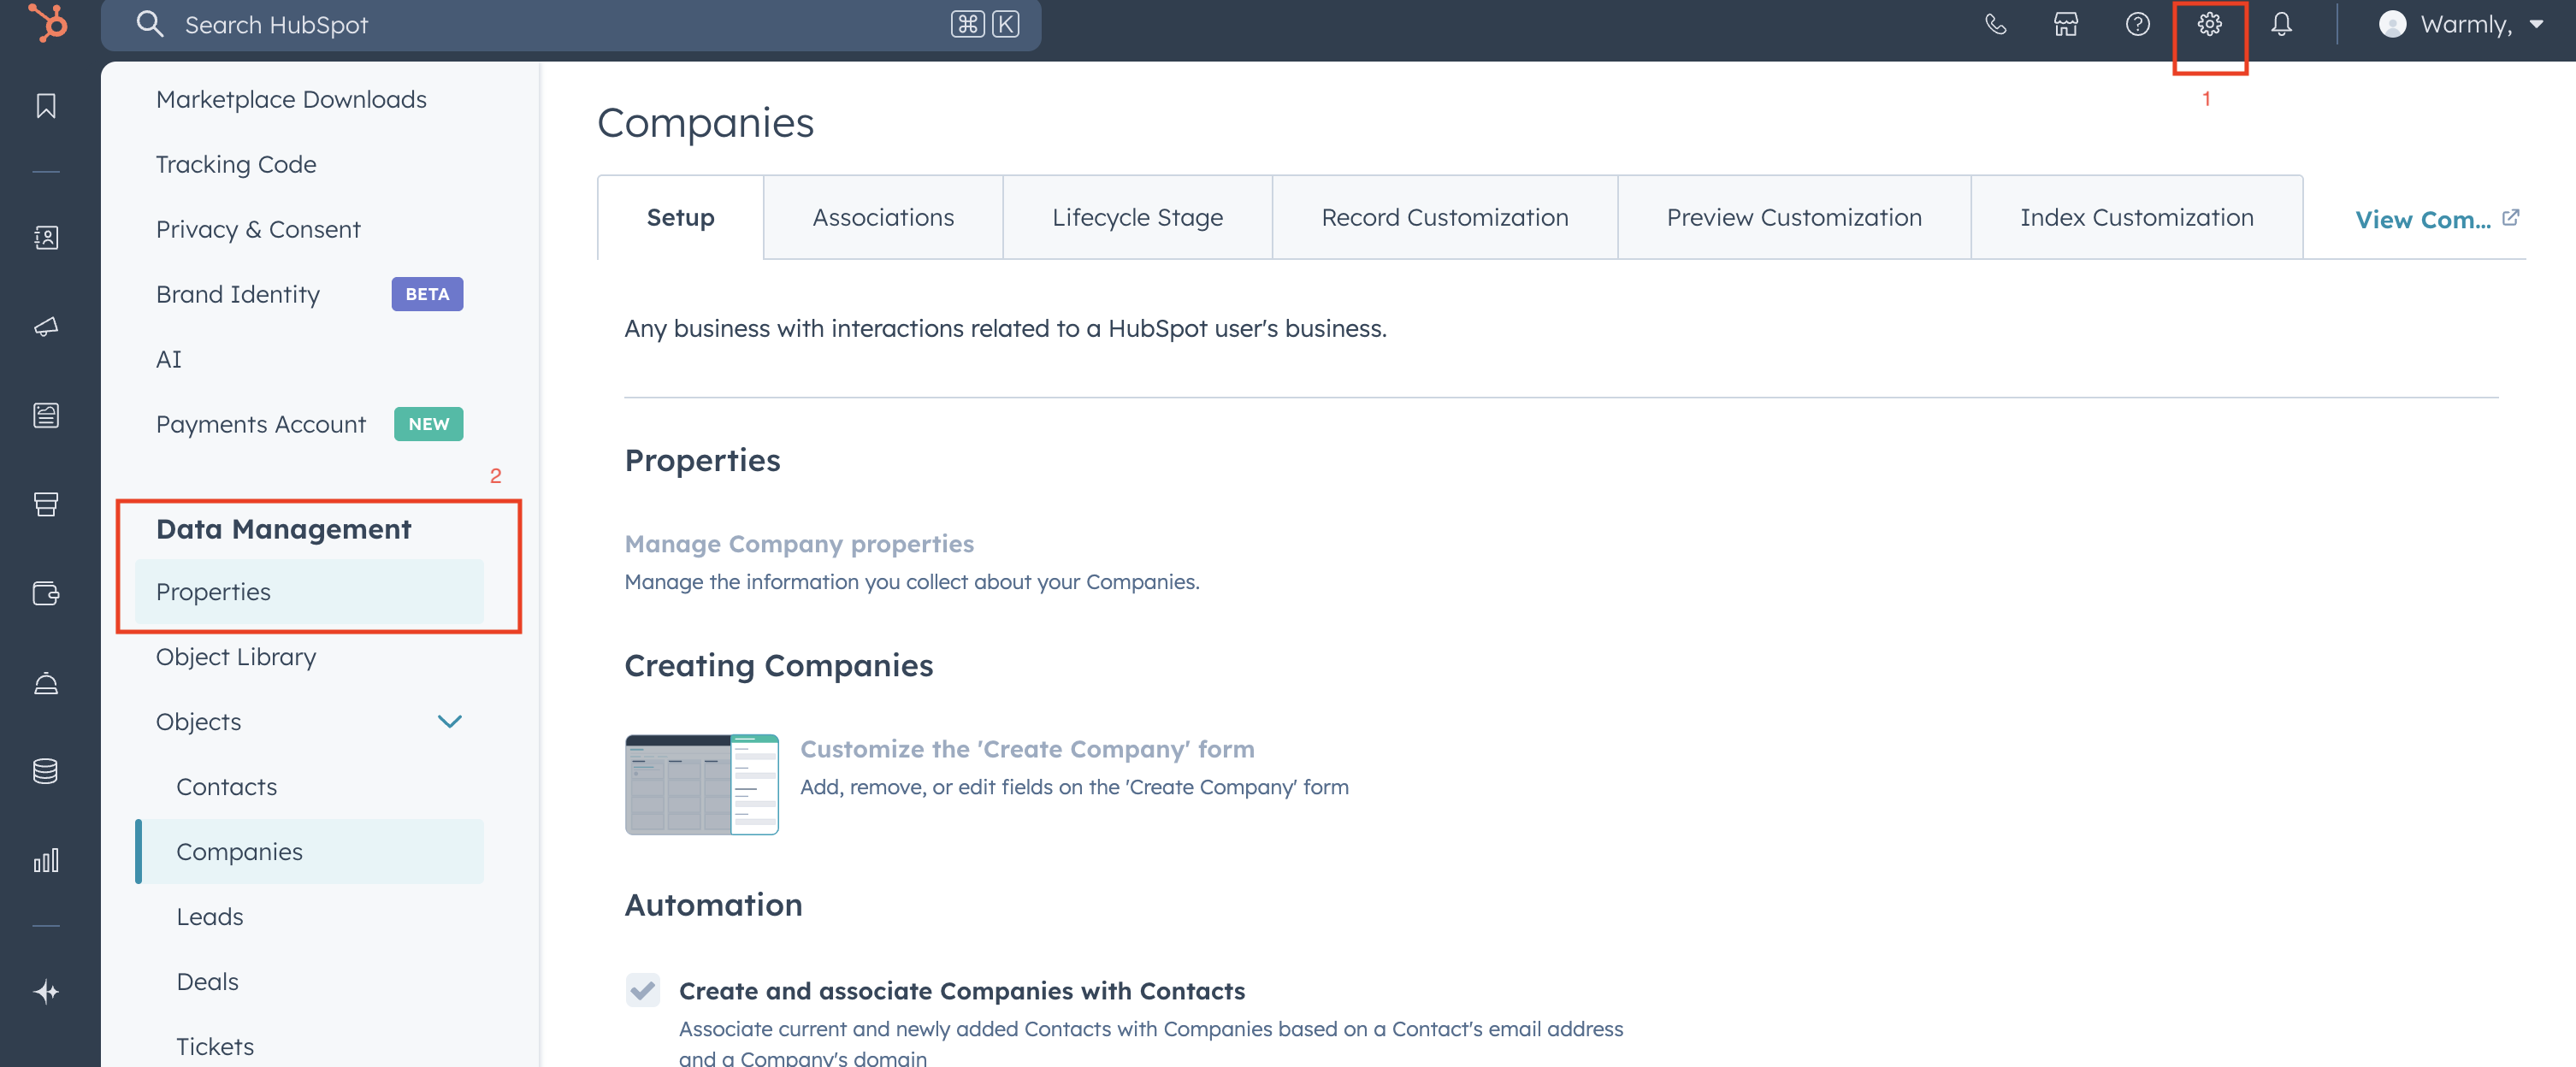Open the reporting bar chart icon

[46, 860]
